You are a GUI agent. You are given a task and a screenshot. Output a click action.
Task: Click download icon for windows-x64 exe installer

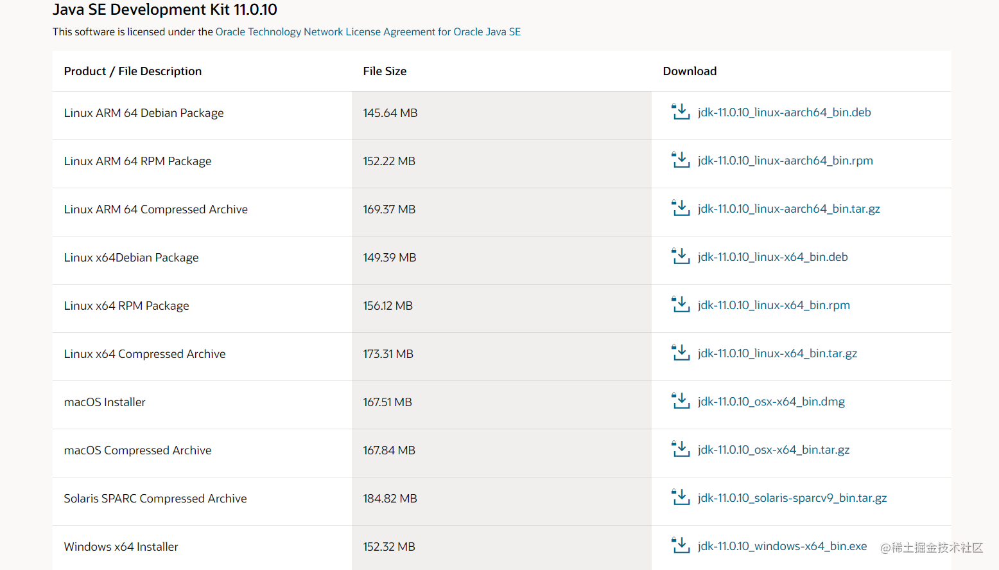coord(681,546)
